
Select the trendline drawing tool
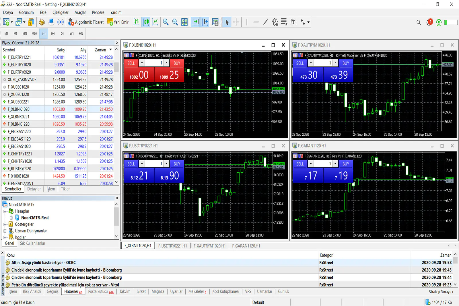pos(265,22)
